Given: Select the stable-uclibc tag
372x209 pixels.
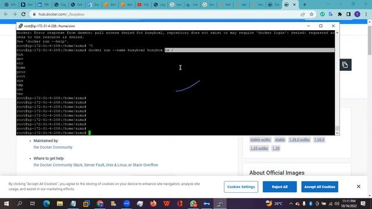Looking at the screenshot, I should point(260,139).
